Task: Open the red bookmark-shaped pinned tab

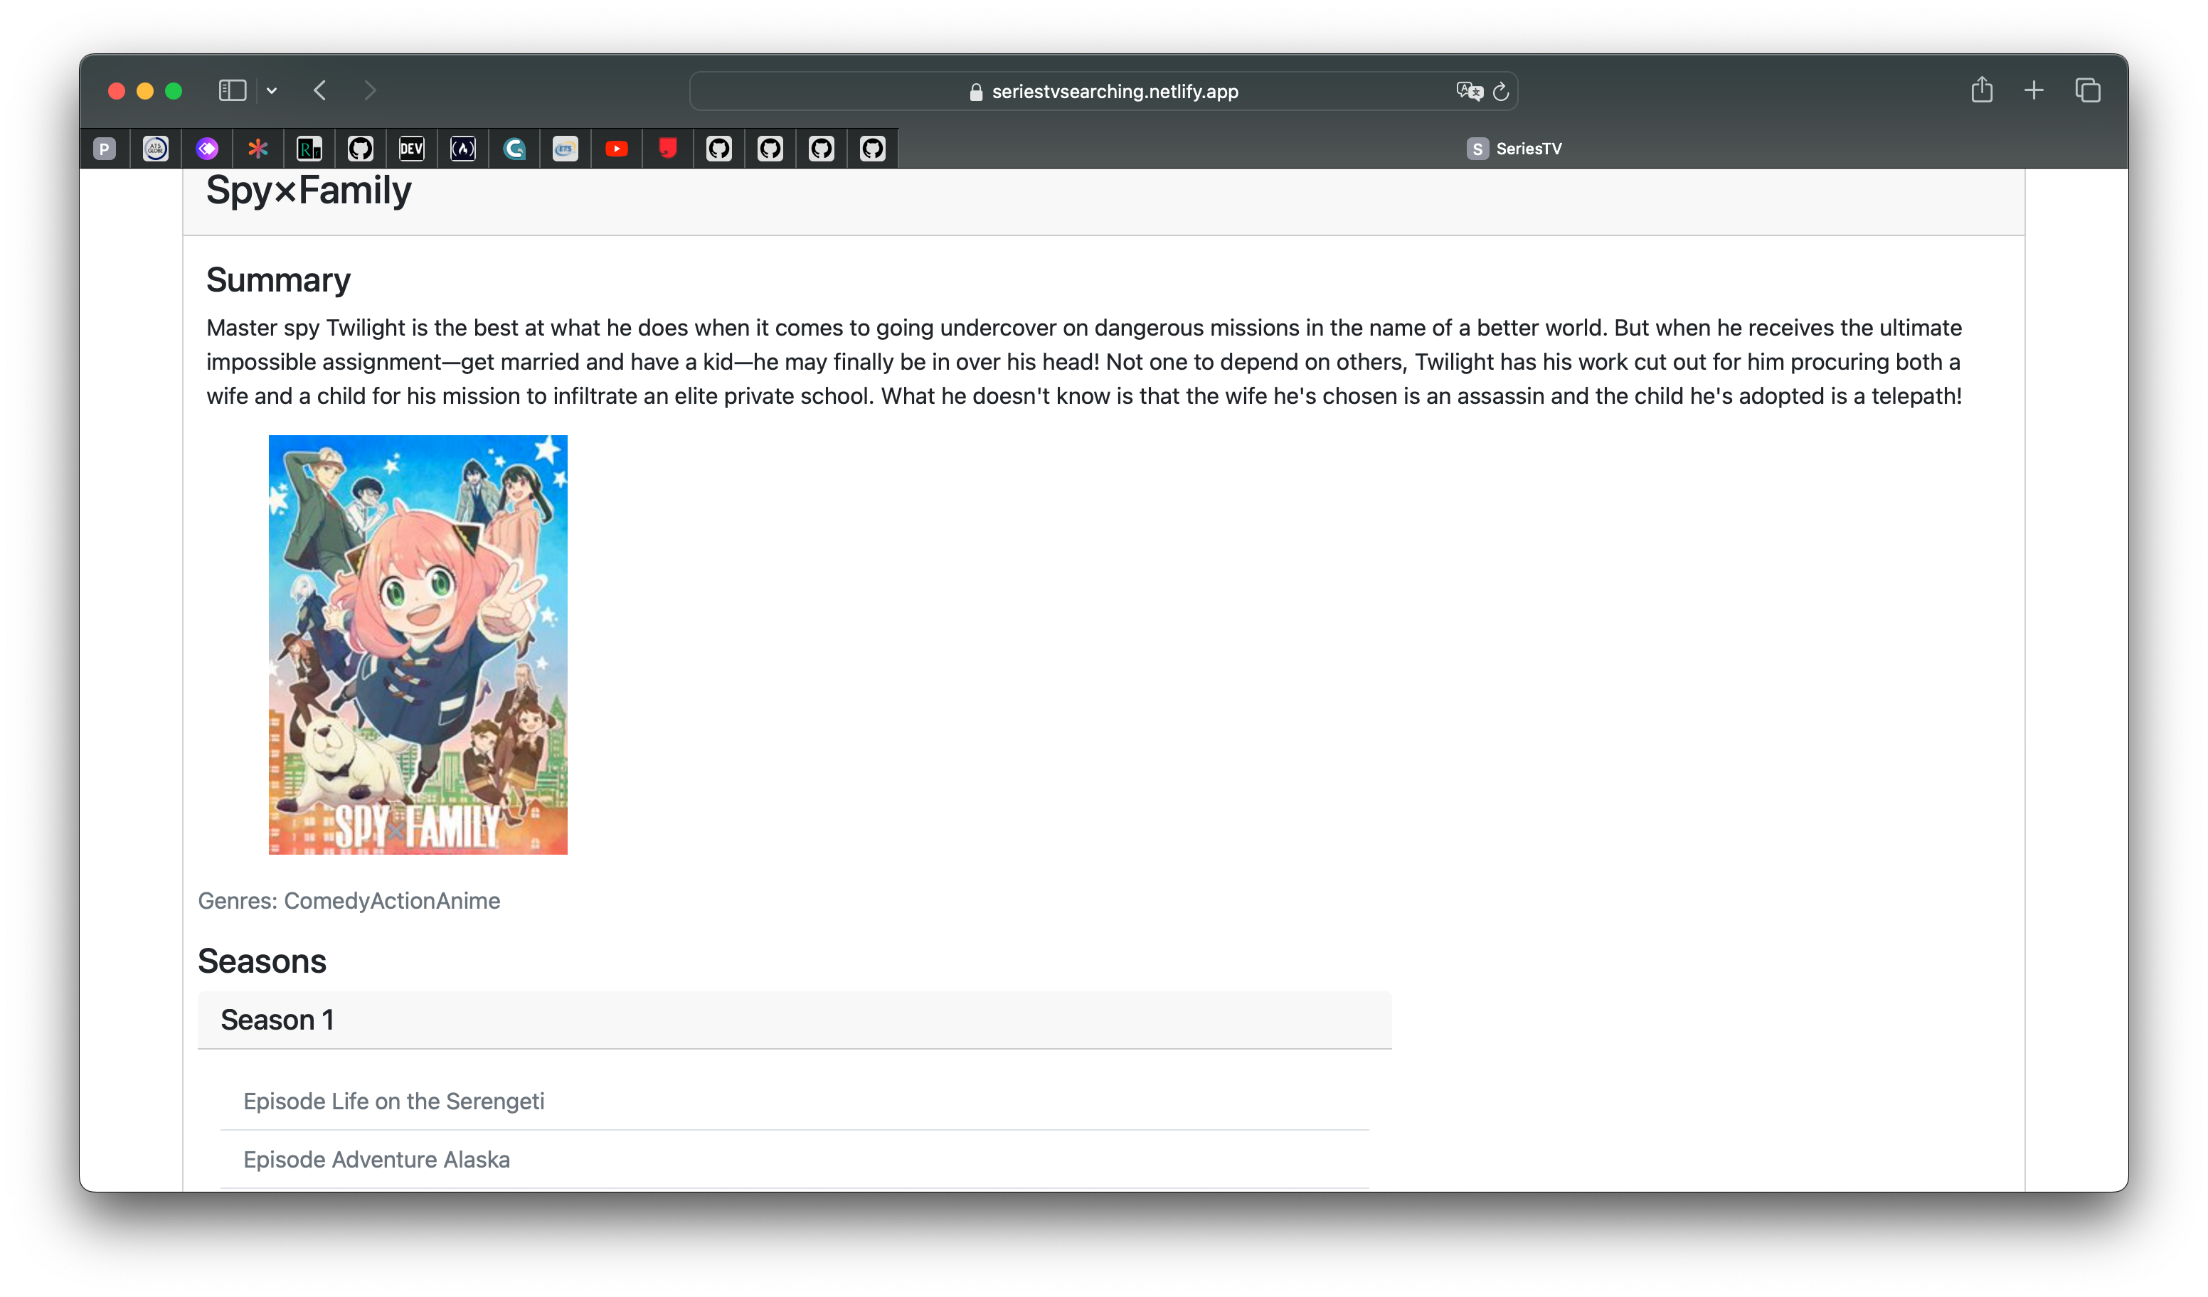Action: coord(668,149)
